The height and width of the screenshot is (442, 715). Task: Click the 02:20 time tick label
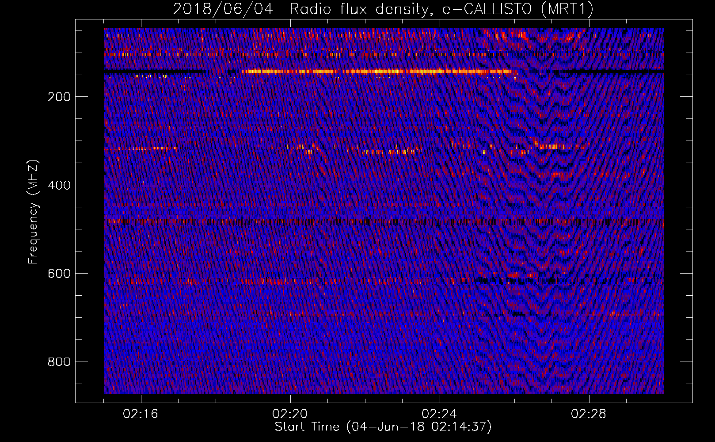coord(290,414)
